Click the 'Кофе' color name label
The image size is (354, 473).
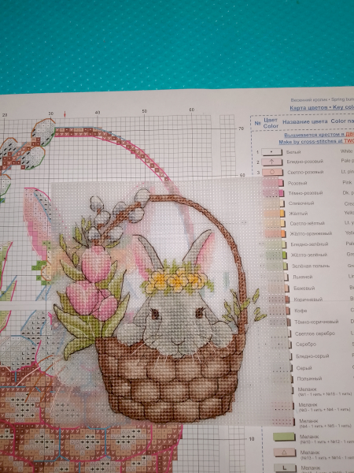tap(301, 311)
